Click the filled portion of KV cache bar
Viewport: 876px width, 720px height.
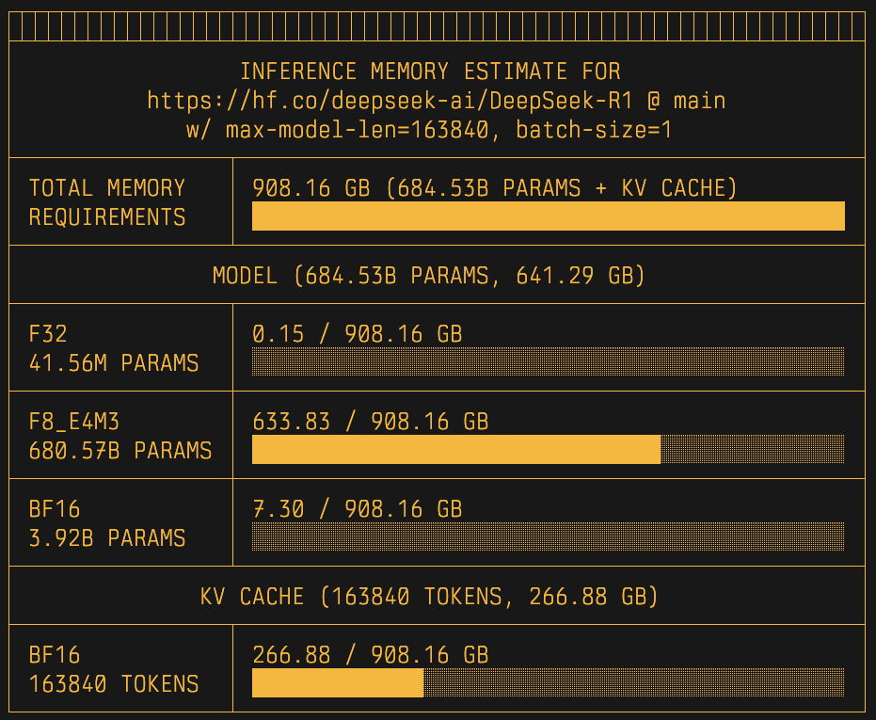338,683
